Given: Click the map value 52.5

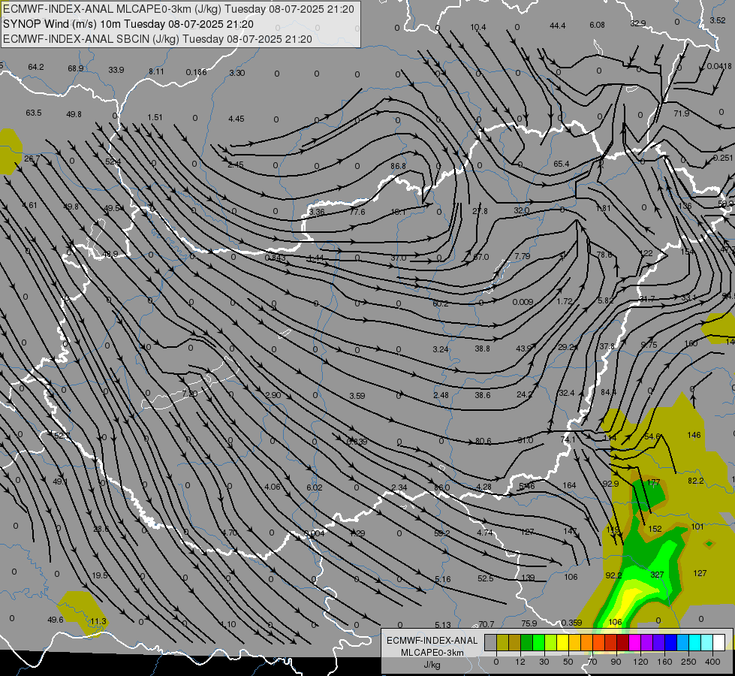Looking at the screenshot, I should click(x=485, y=578).
